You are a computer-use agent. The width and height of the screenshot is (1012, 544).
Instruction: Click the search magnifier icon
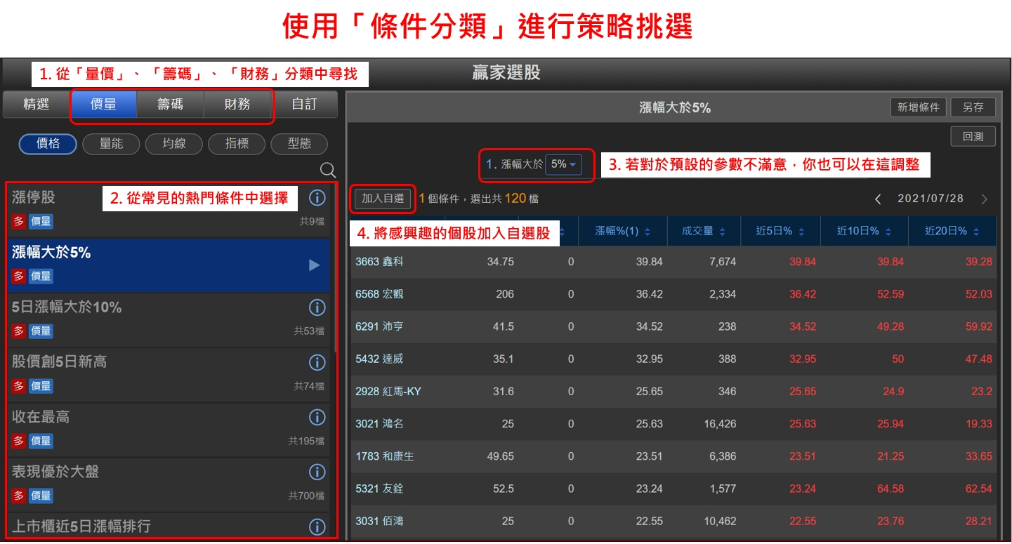click(x=328, y=170)
